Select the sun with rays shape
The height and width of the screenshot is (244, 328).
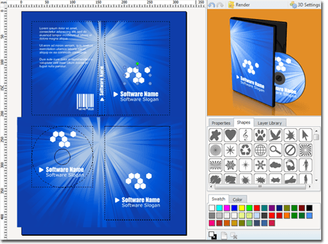(x=231, y=150)
